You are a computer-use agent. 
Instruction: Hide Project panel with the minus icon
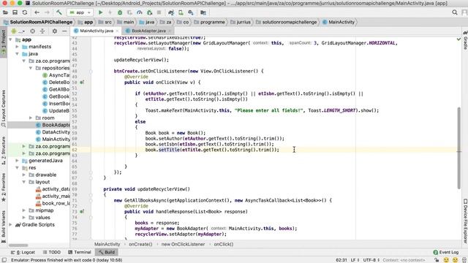tap(64, 31)
